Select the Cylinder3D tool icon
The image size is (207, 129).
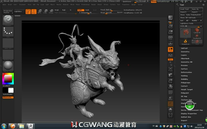pos(197,31)
